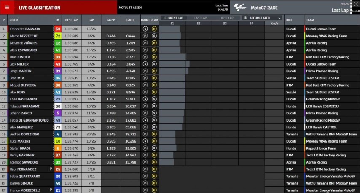Select rider Joan MIR
This screenshot has width=360, height=193.
(x=17, y=78)
